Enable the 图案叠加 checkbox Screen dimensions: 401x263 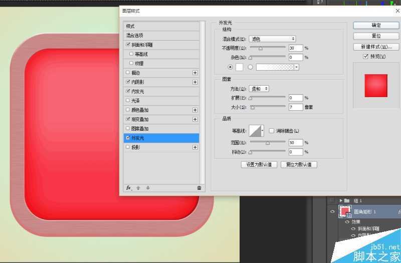coord(128,128)
